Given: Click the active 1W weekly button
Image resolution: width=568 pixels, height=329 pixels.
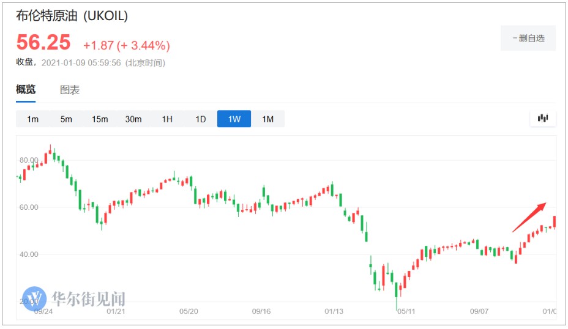Looking at the screenshot, I should tap(234, 119).
